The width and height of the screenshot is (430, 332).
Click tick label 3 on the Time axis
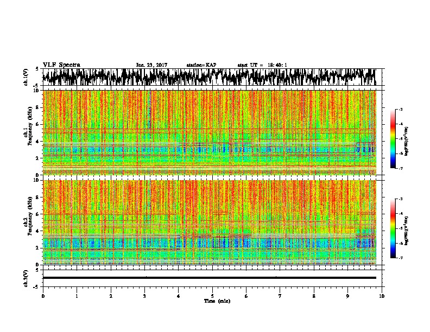144,296
